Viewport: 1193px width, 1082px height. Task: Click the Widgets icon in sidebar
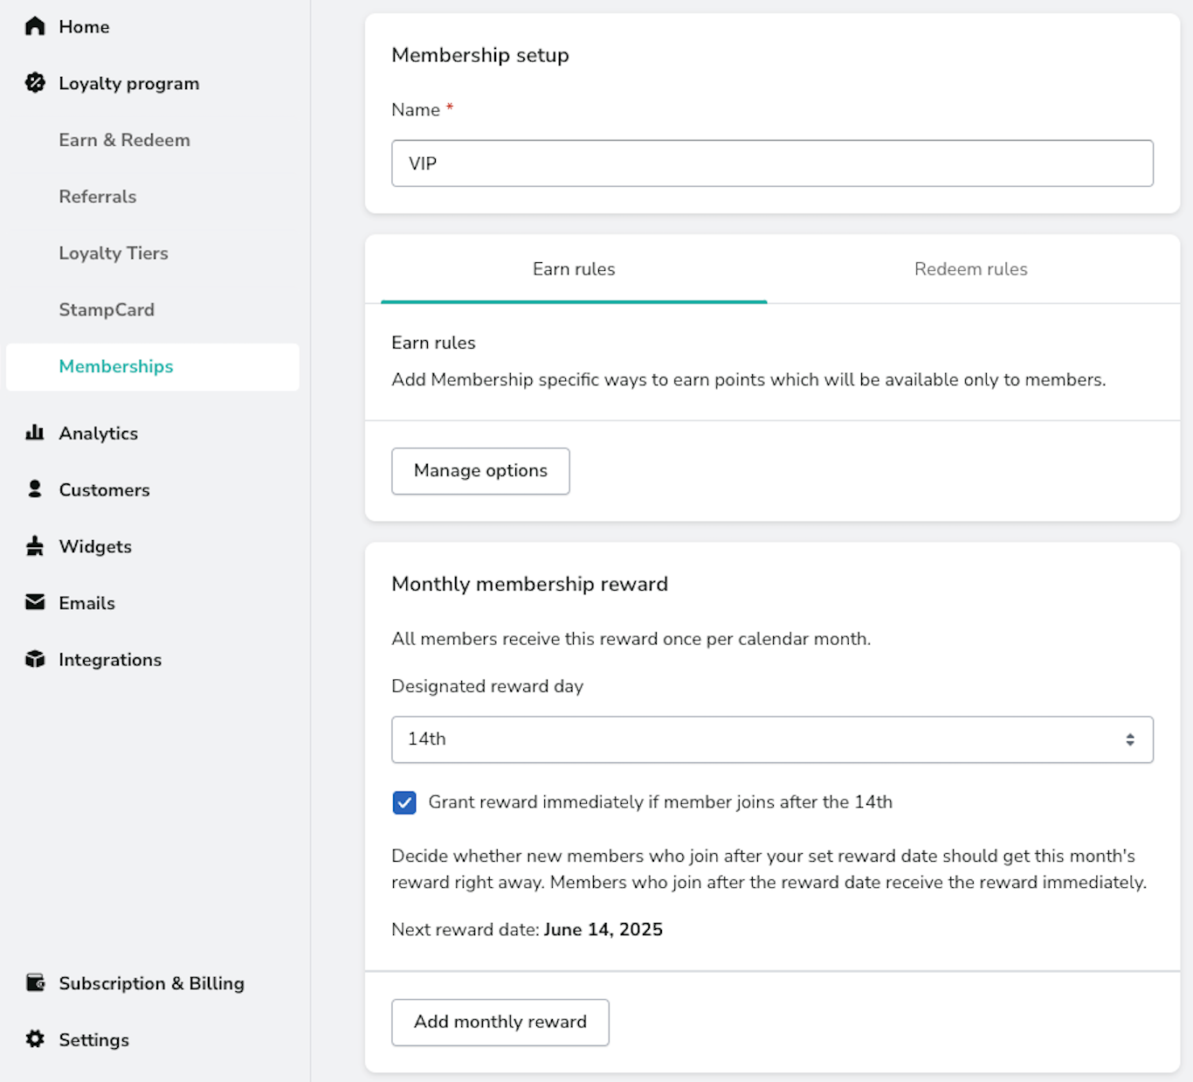click(35, 546)
